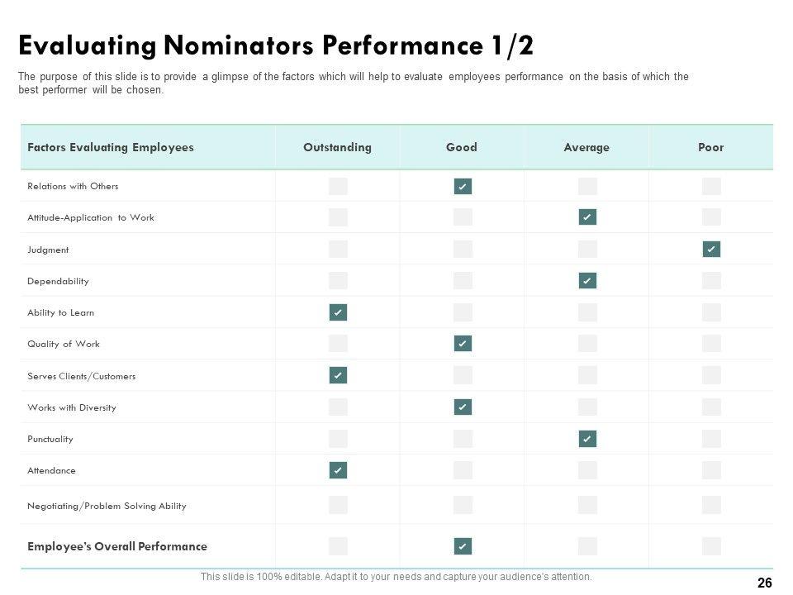Uncheck Good for Quality of Work
The width and height of the screenshot is (793, 595).
coord(463,344)
